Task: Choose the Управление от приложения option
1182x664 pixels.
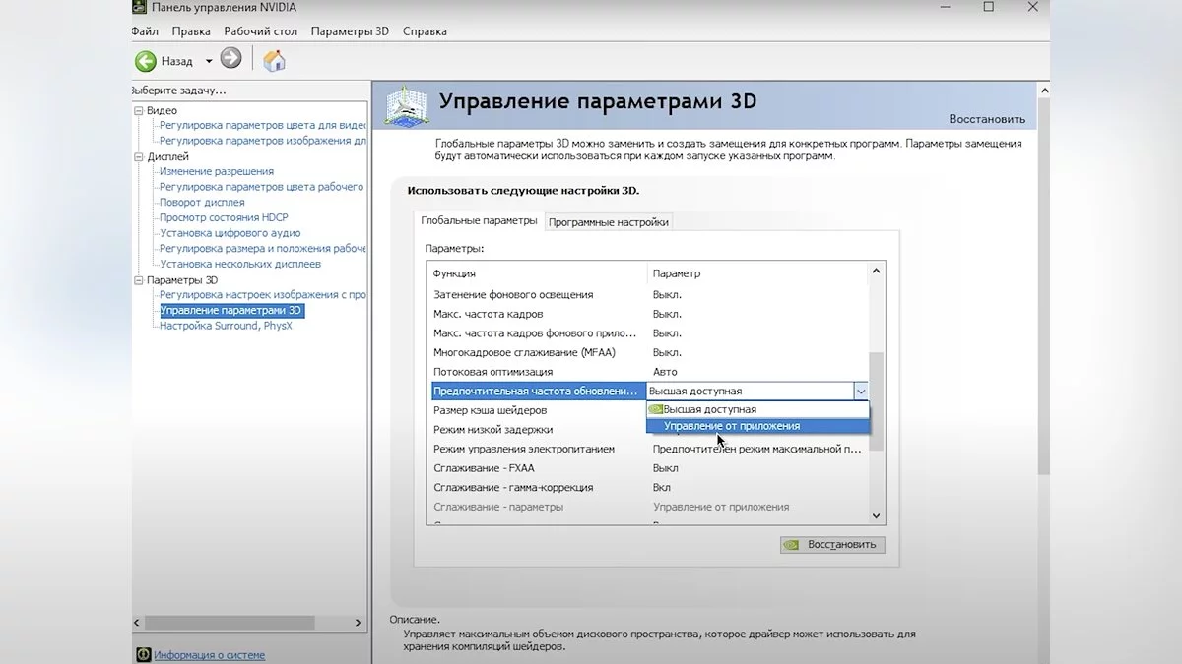Action: (x=731, y=426)
